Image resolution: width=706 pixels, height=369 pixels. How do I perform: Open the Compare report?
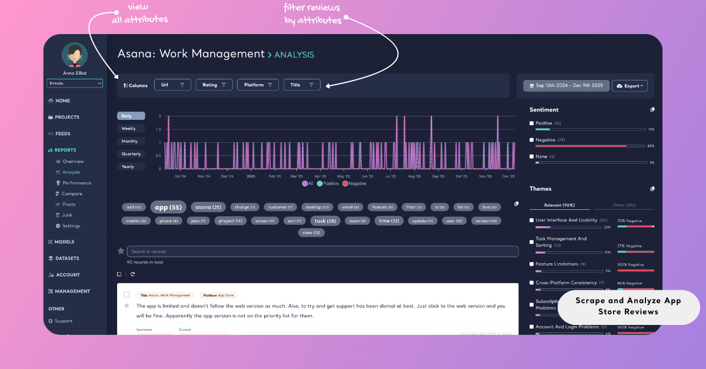click(69, 193)
